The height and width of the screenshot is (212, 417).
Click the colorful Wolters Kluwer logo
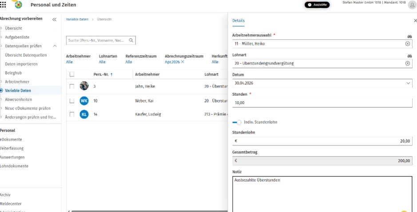[x=18, y=5]
